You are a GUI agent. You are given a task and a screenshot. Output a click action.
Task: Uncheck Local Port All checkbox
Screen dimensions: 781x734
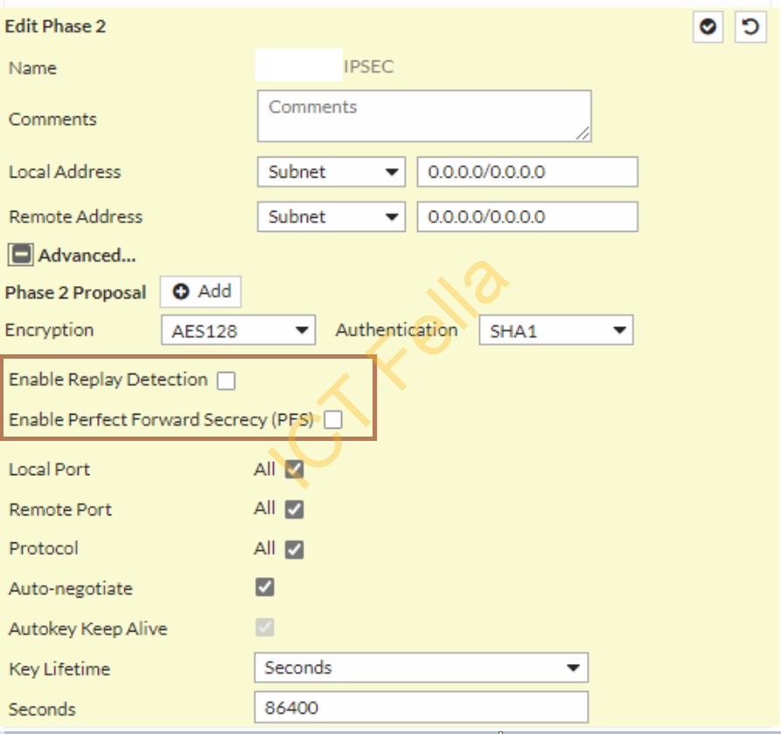[294, 470]
